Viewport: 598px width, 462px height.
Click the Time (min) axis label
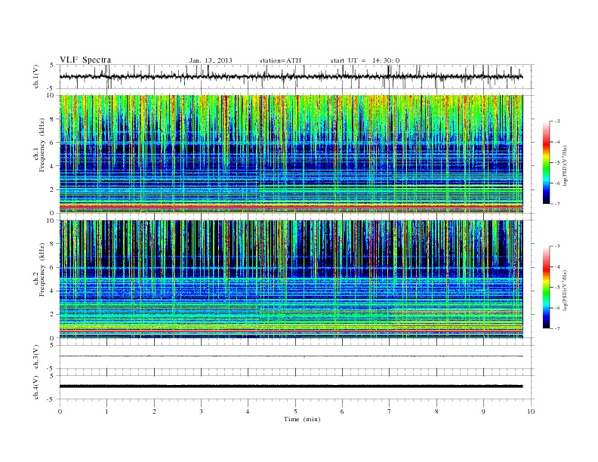tap(302, 419)
